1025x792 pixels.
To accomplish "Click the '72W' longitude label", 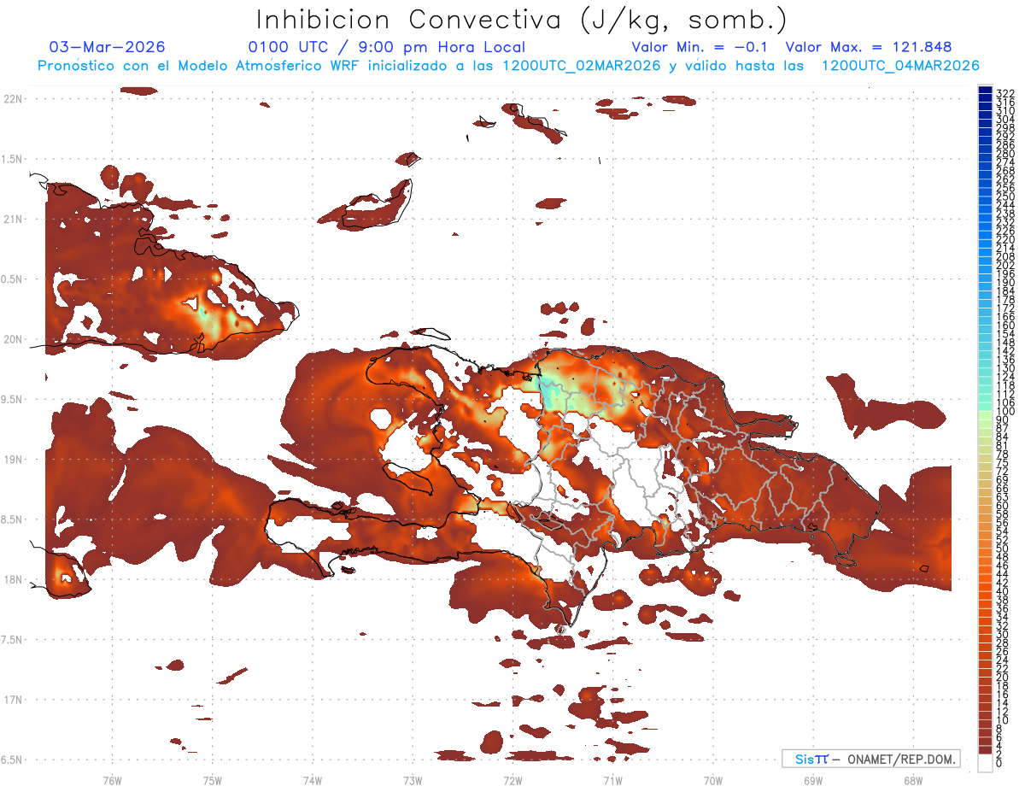I will click(x=512, y=780).
